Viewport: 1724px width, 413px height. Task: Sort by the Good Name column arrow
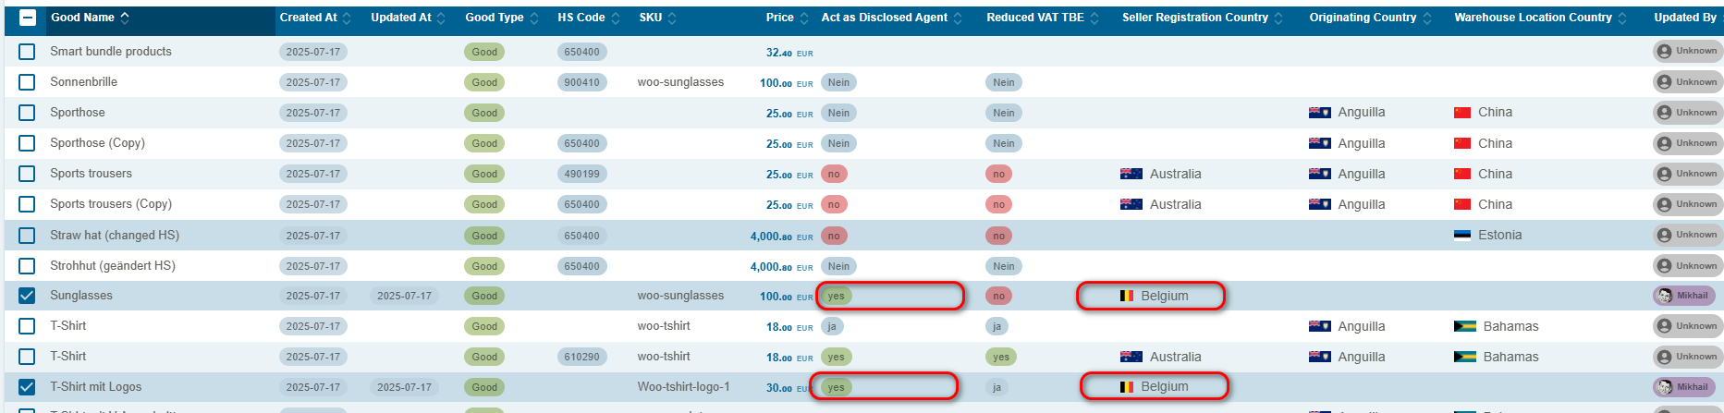pos(125,18)
